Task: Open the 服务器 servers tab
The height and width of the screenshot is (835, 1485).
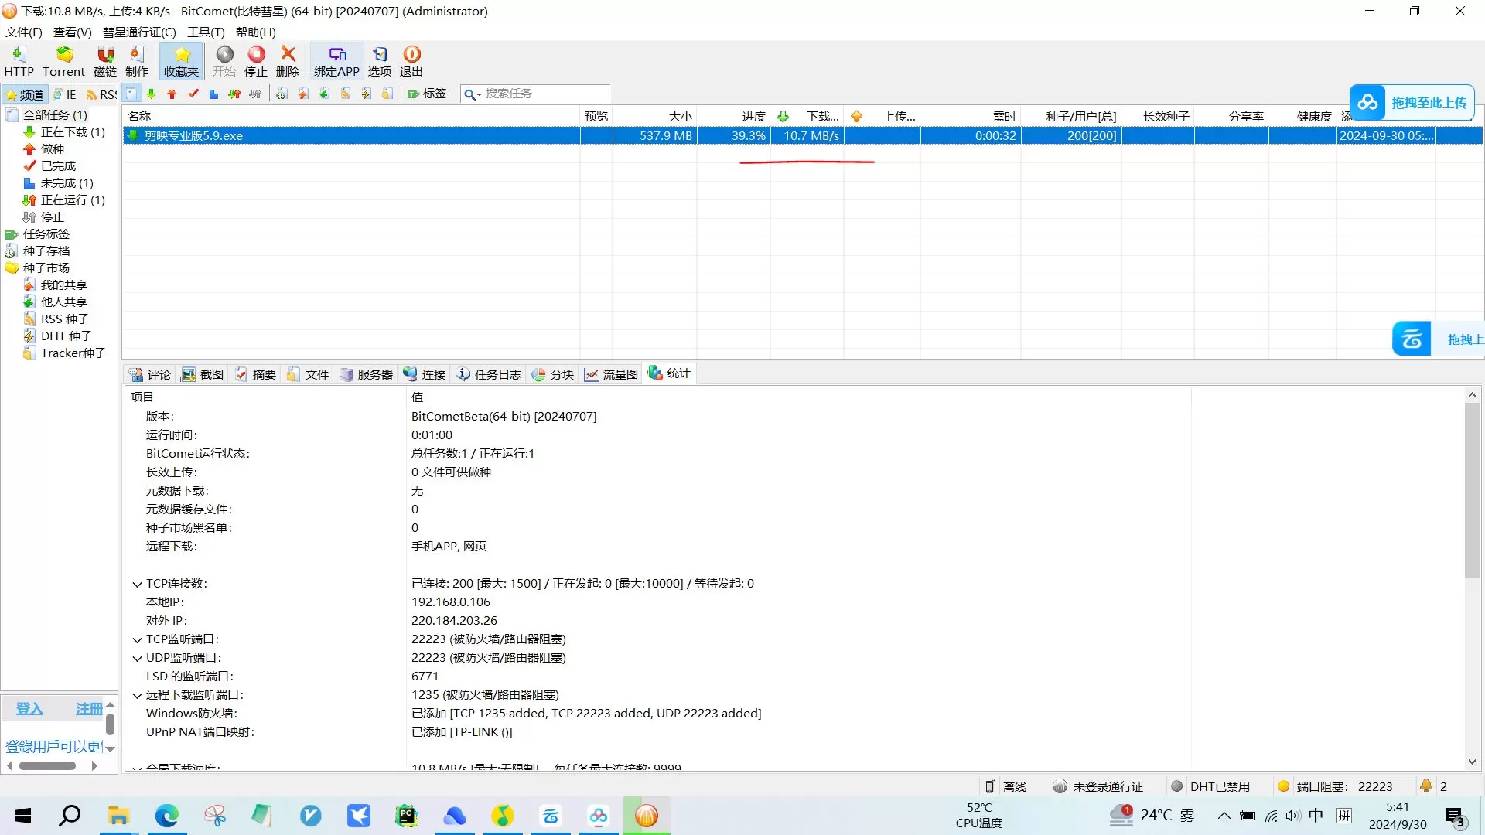Action: (367, 374)
